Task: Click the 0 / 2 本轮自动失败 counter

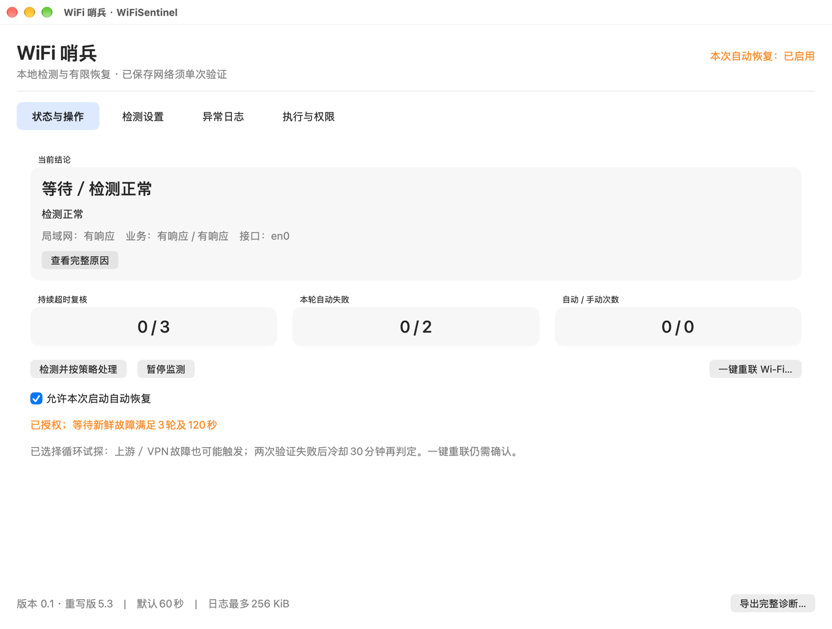Action: [x=416, y=326]
